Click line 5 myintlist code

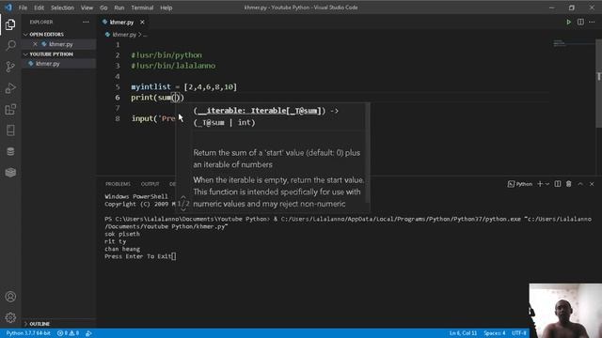pos(184,87)
